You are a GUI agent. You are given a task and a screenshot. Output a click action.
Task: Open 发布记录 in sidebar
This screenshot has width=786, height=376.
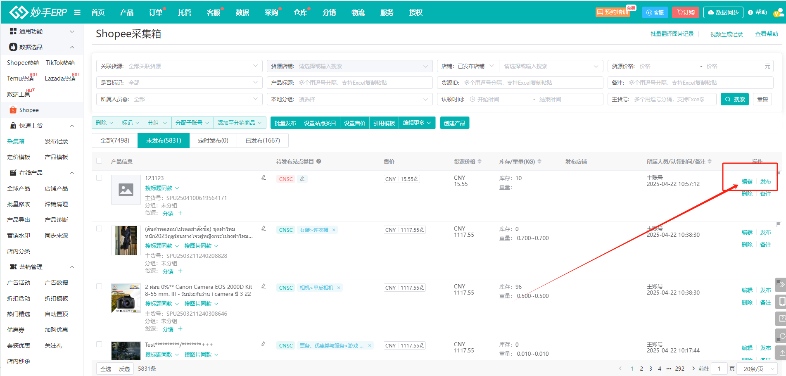point(56,141)
